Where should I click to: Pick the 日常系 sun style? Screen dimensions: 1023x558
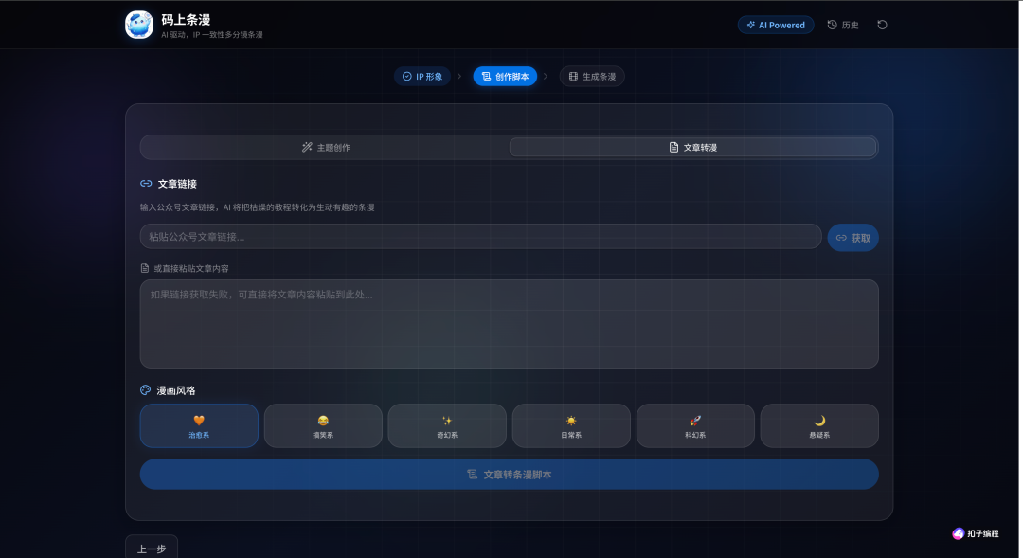[571, 425]
